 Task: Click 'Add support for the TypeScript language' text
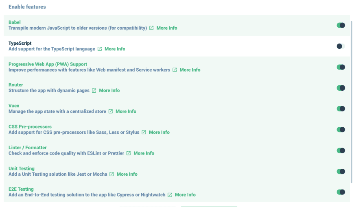52,49
